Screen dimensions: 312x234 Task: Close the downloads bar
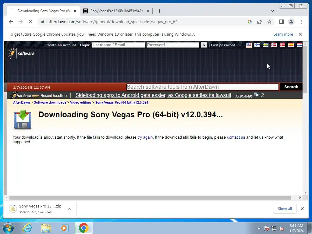[x=302, y=209]
